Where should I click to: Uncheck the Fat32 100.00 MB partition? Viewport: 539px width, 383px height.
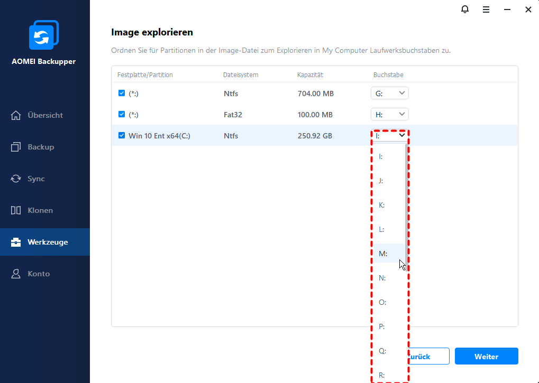pyautogui.click(x=122, y=114)
